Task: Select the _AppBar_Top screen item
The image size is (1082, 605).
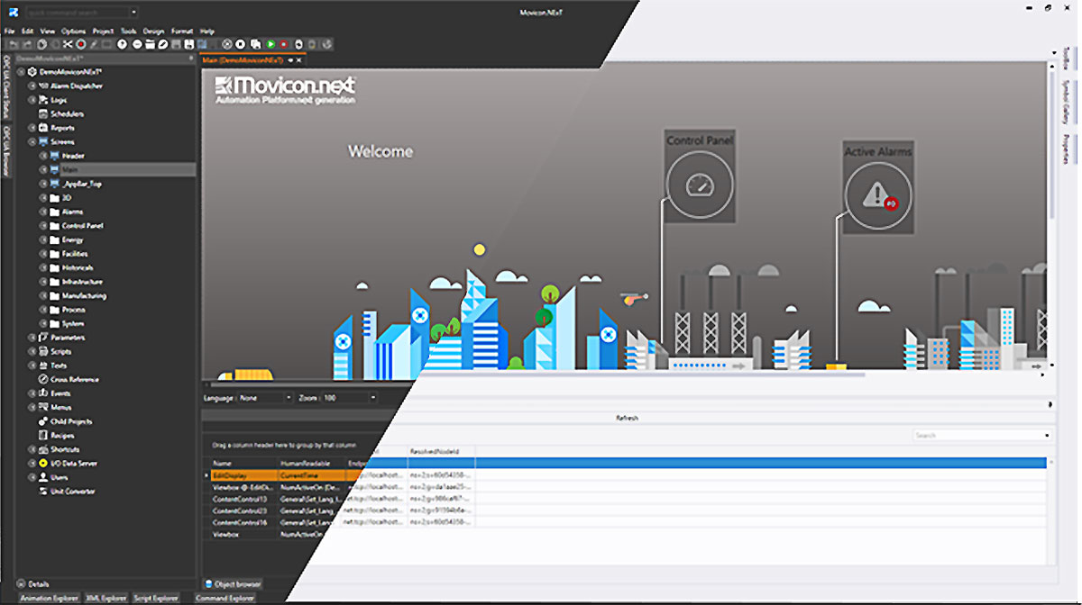Action: coord(82,184)
